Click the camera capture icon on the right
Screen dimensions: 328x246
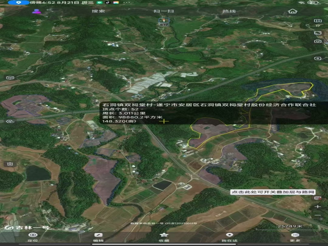click(x=318, y=41)
